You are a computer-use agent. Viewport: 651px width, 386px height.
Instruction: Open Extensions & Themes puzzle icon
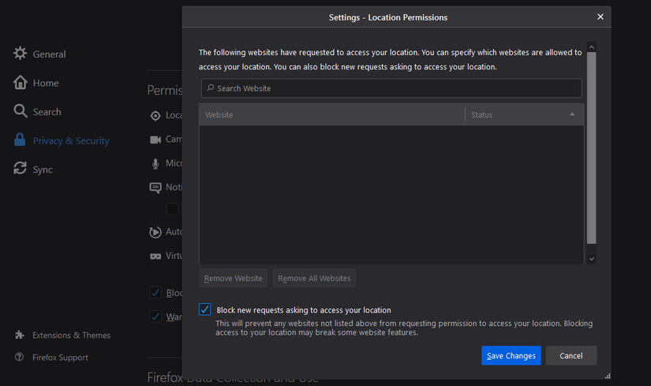(x=20, y=335)
